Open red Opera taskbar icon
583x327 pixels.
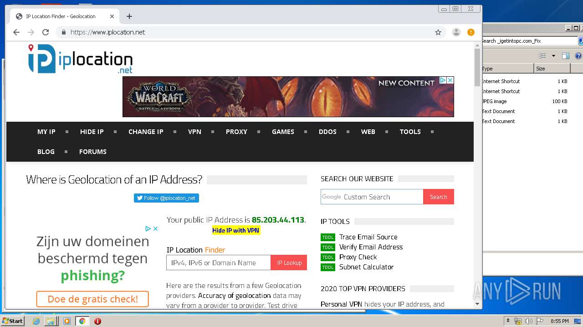click(97, 321)
